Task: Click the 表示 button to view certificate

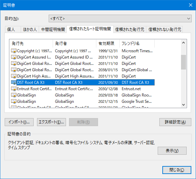Action: [x=172, y=151]
